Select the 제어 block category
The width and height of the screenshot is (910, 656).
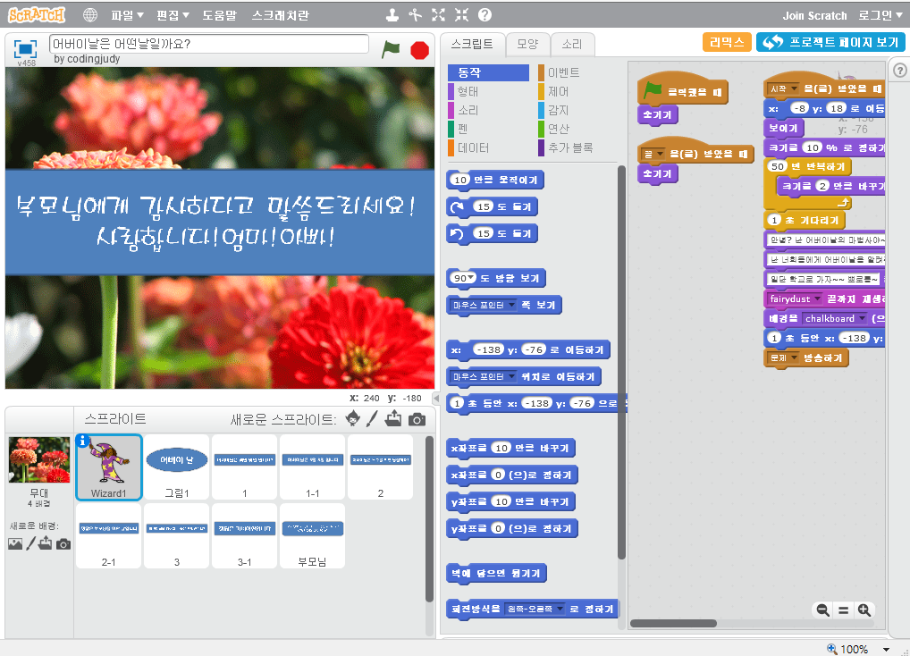558,91
